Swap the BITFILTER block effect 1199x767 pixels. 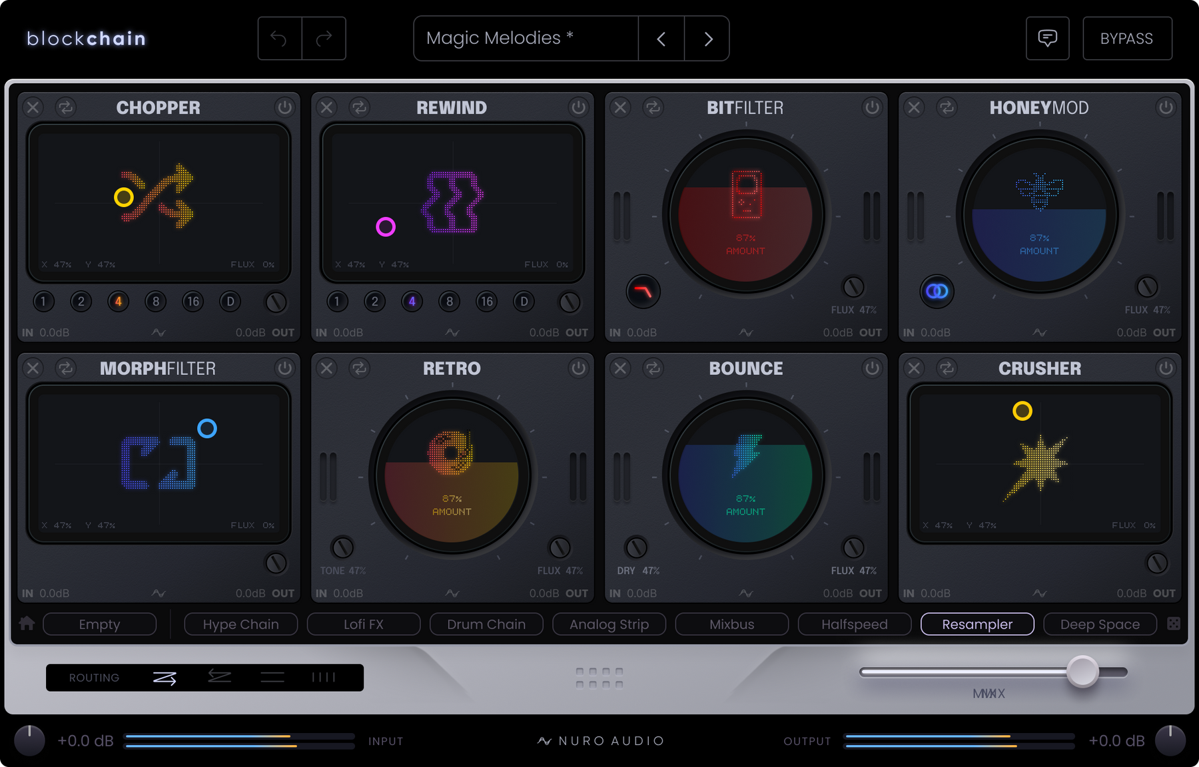(653, 107)
